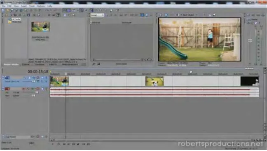The image size is (267, 151).
Task: Toggle solo on the video track
Action: pos(46,78)
